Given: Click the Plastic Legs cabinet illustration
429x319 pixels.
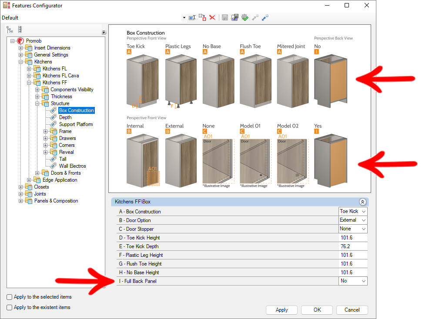Looking at the screenshot, I should pos(181,81).
